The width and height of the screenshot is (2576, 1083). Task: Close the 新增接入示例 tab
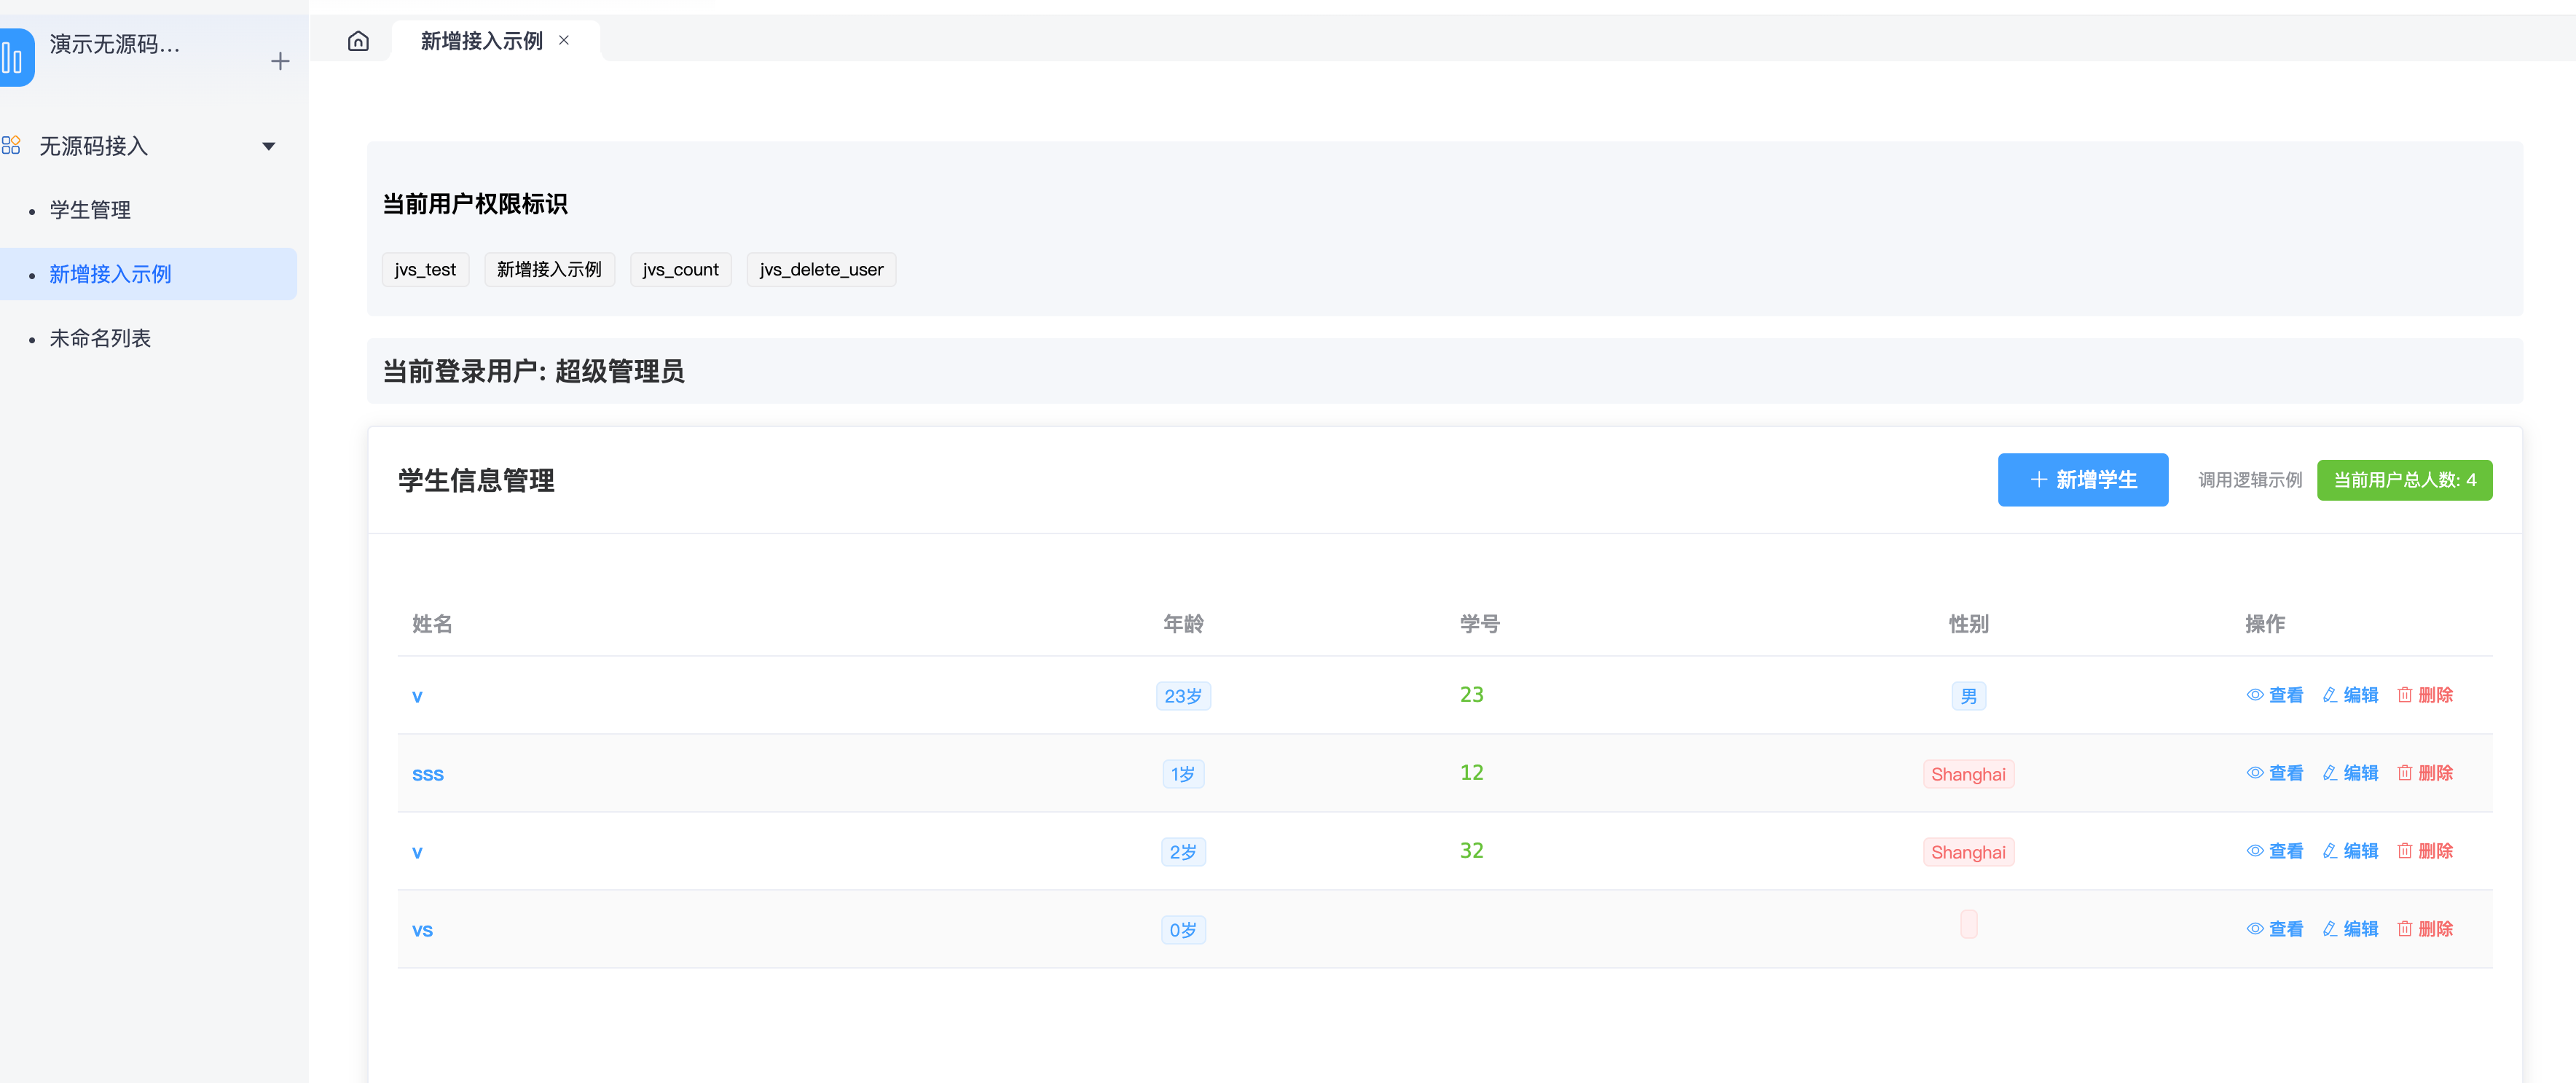(x=564, y=41)
